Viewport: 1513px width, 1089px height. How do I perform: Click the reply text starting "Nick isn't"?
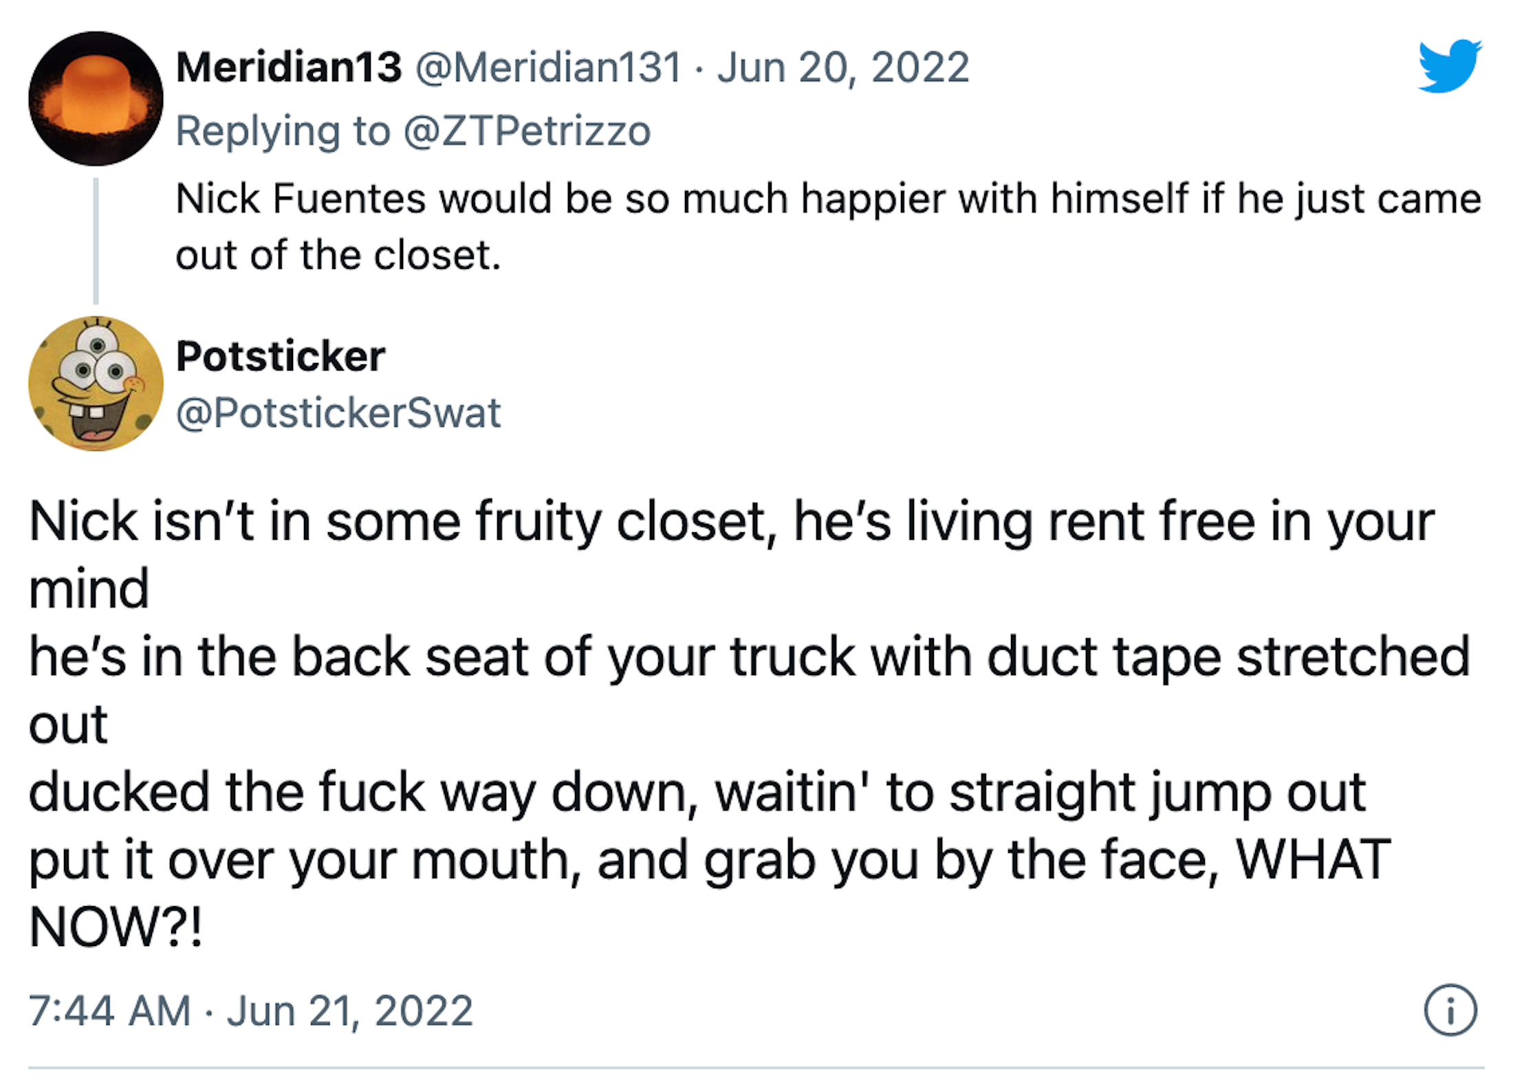732,522
